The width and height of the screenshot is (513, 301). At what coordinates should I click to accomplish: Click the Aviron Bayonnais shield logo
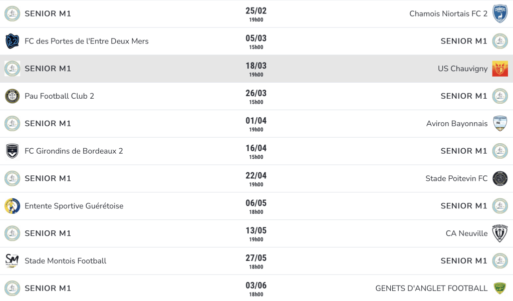coord(500,123)
